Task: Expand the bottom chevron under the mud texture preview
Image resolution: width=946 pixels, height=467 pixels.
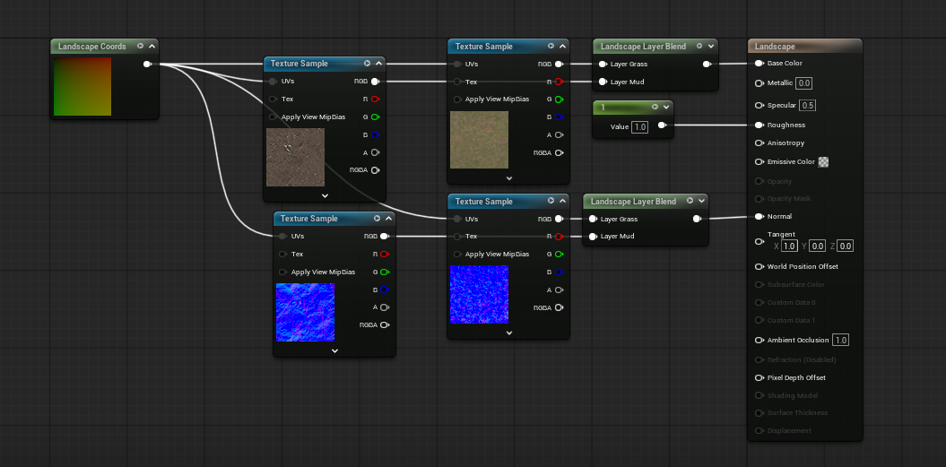Action: tap(325, 195)
